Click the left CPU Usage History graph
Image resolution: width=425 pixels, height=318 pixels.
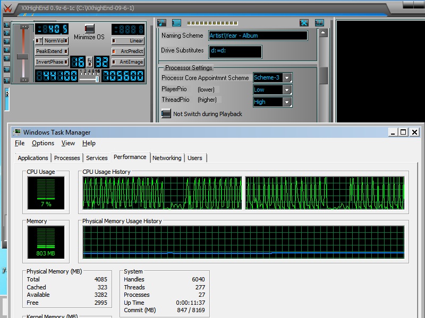[162, 193]
